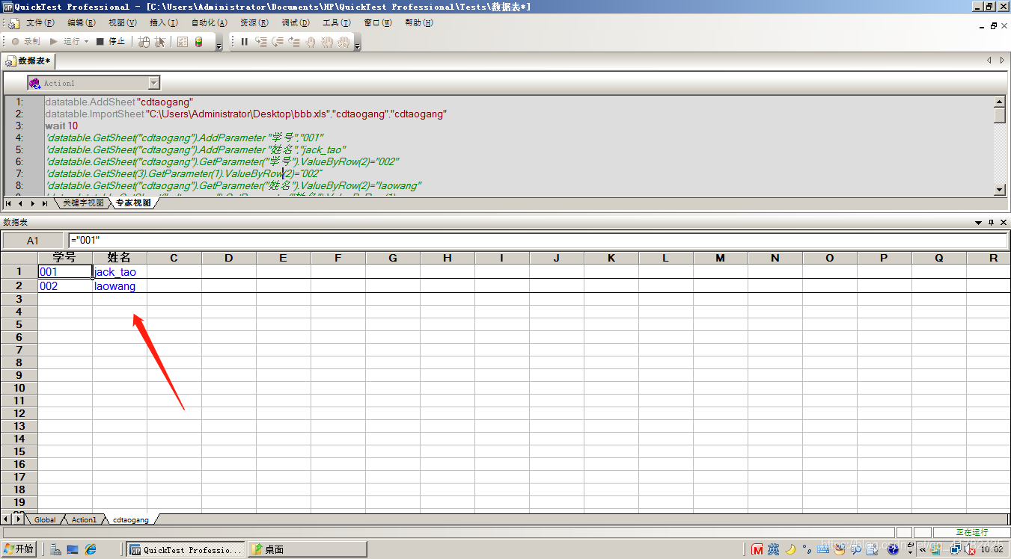Click line 3 script text wait 10
Viewport: 1011px width, 559px height.
point(61,126)
